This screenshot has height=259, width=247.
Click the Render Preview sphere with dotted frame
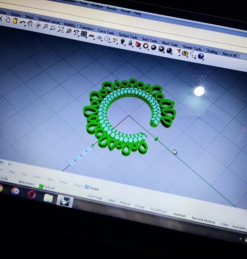(161, 49)
